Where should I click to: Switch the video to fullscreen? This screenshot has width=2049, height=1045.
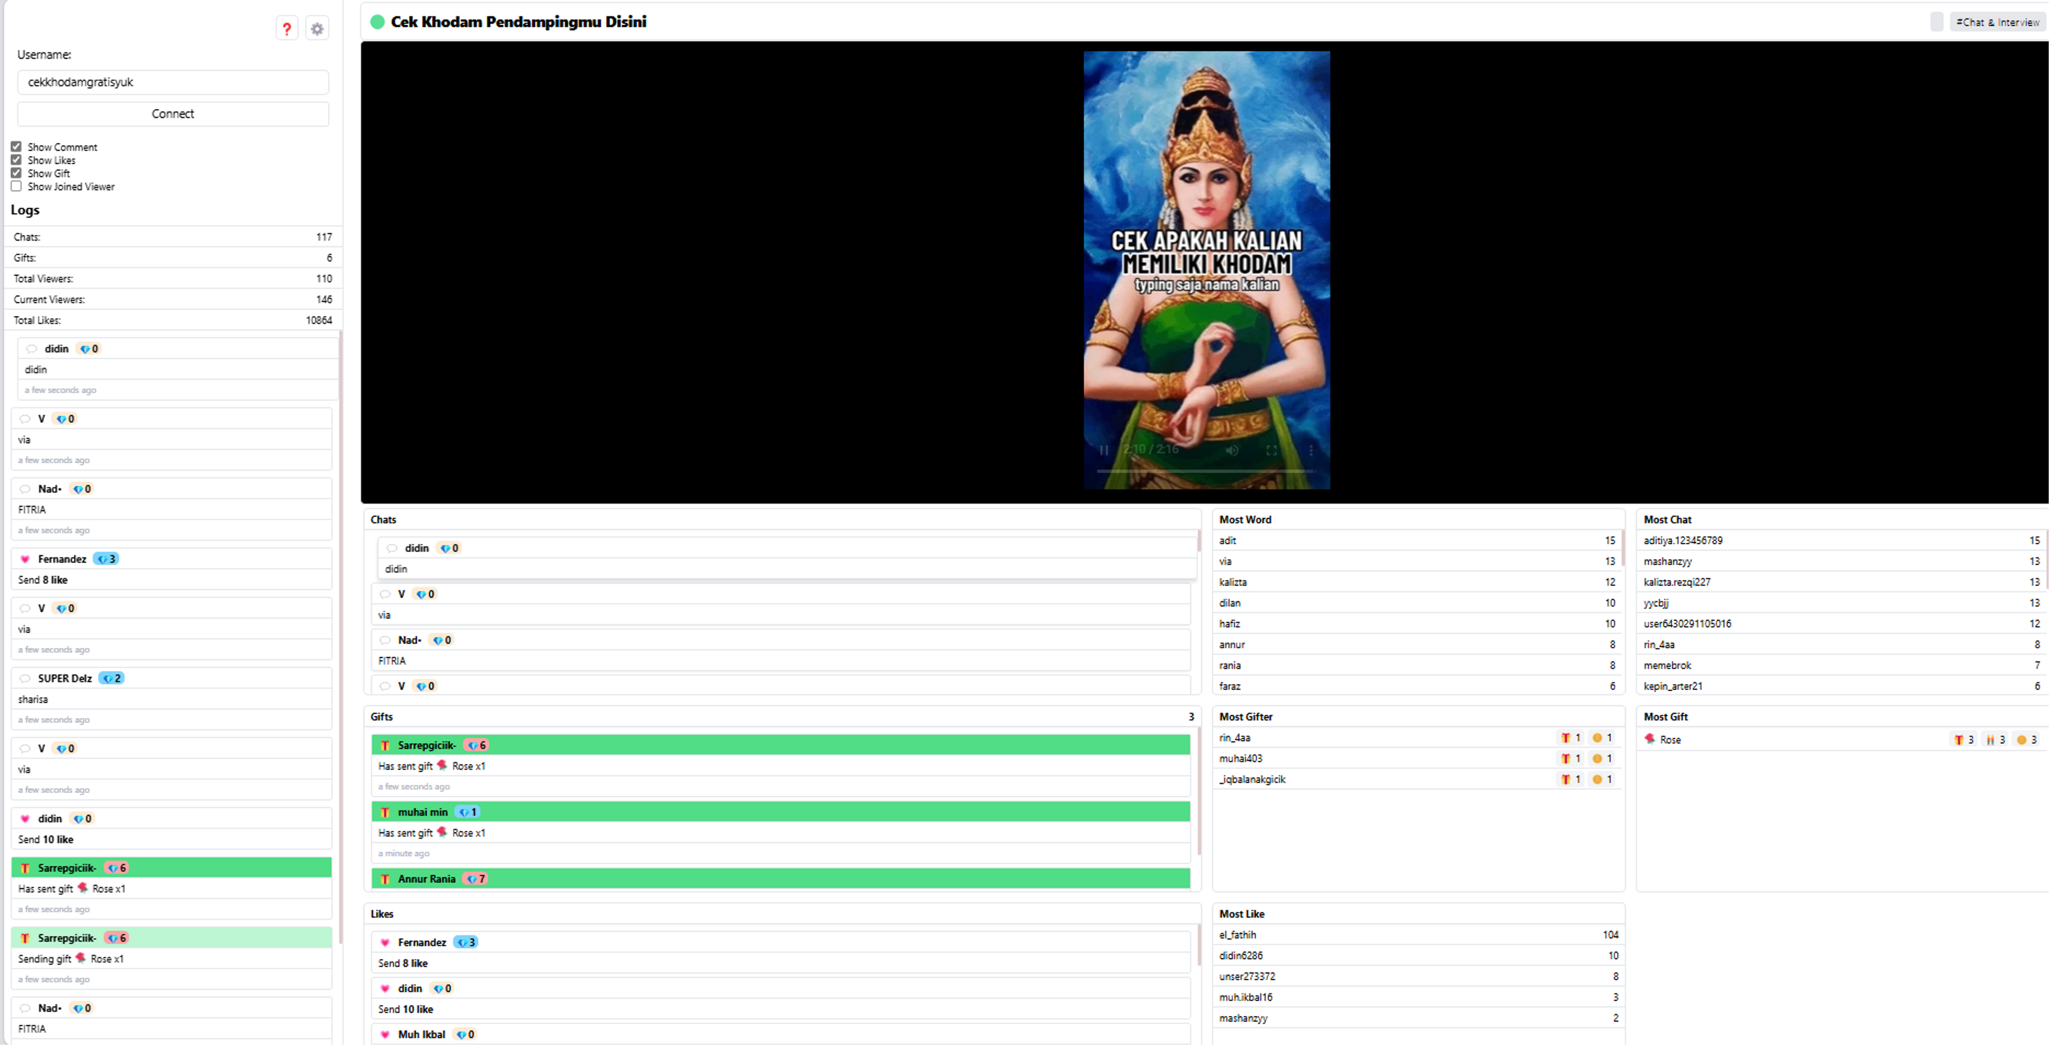pos(1272,450)
